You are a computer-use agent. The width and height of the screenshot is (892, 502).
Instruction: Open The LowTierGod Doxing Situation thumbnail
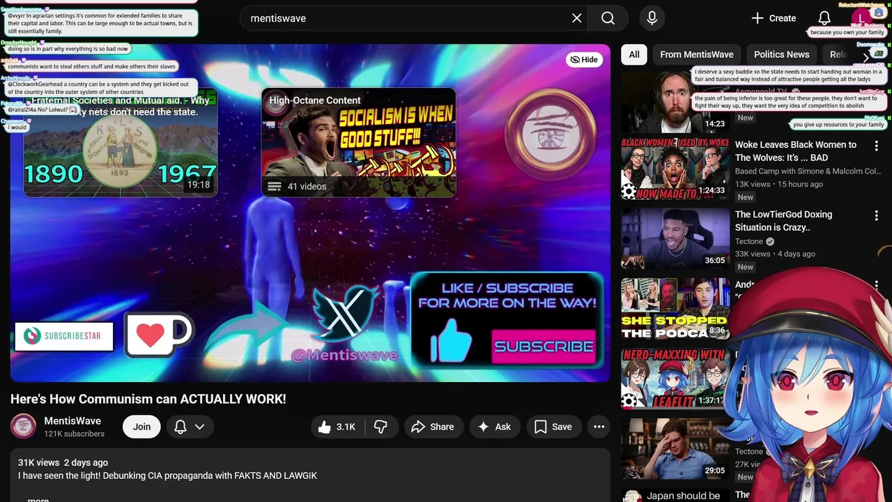point(675,238)
